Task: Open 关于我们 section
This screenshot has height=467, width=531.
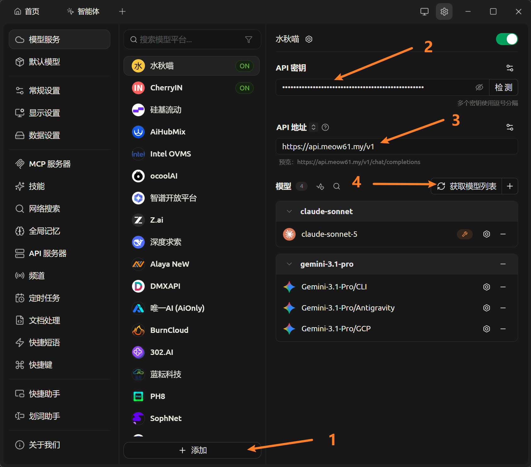Action: click(60, 445)
